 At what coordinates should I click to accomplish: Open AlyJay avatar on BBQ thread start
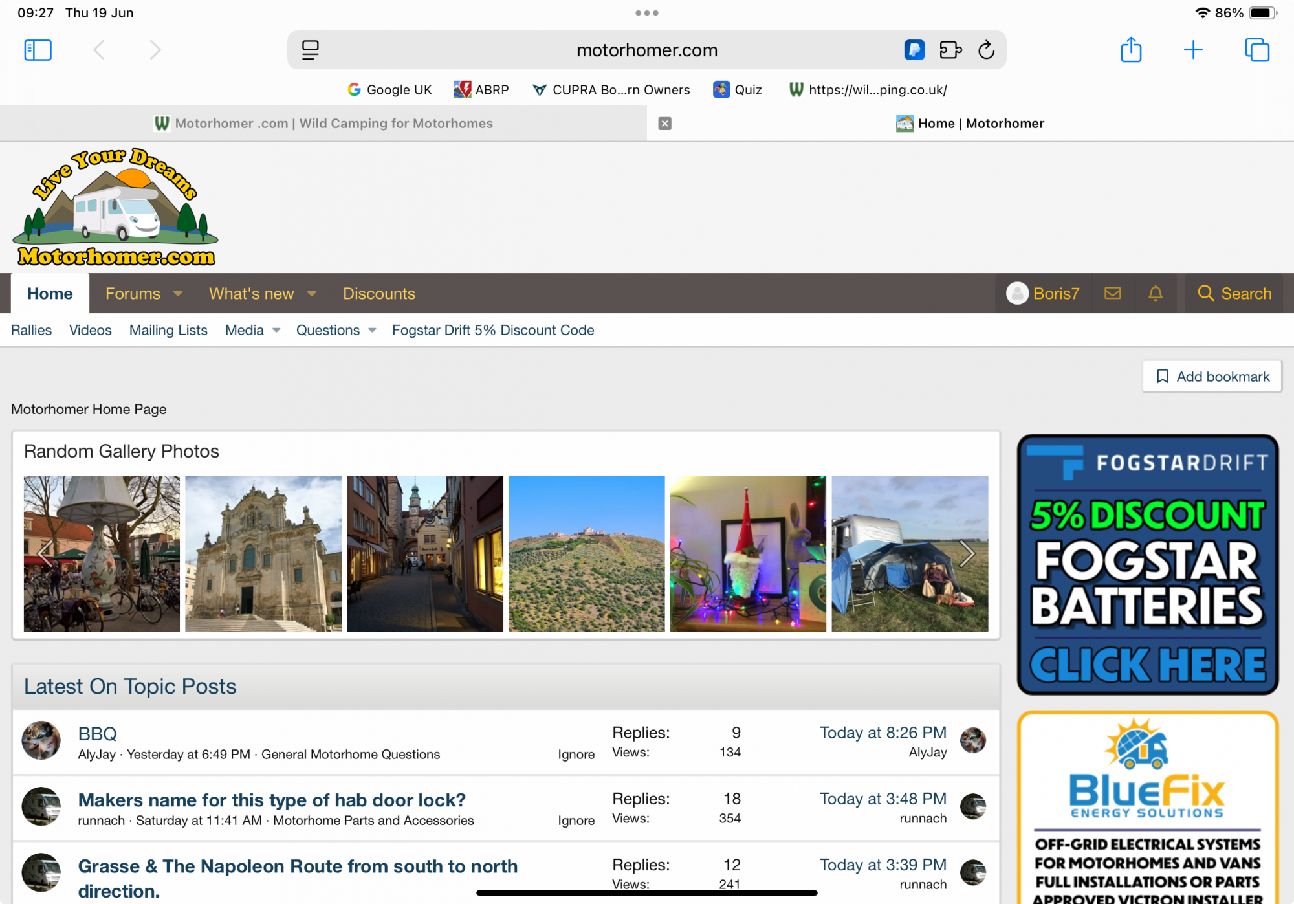pos(41,740)
